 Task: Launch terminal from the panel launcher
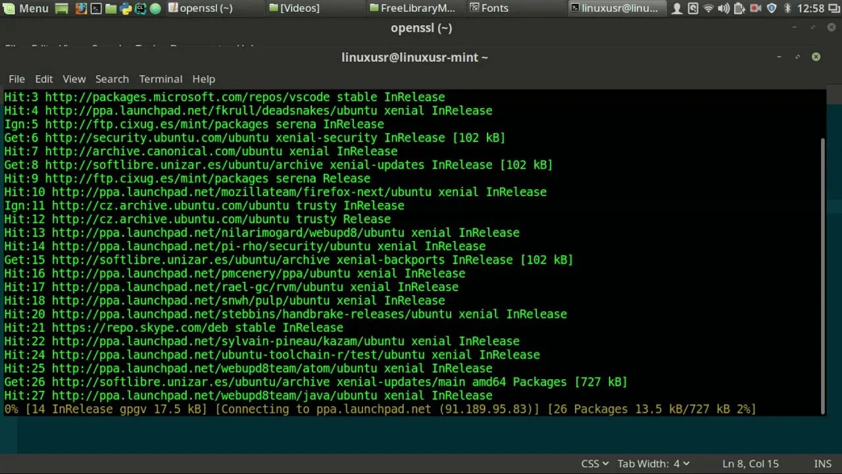point(95,8)
